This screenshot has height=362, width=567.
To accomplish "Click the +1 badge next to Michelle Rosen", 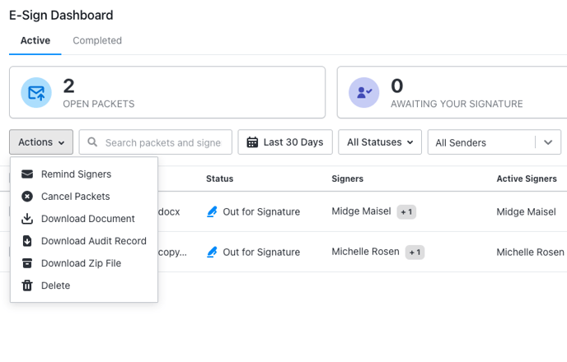I will click(415, 253).
